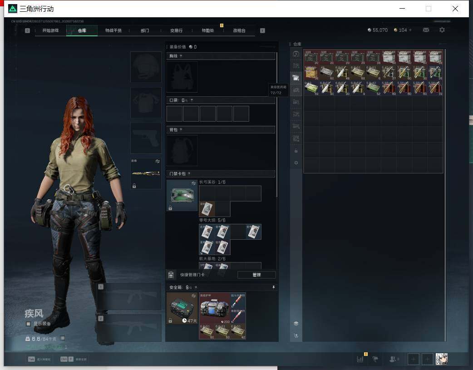Expand the 门禁卡包 section header

221,174
